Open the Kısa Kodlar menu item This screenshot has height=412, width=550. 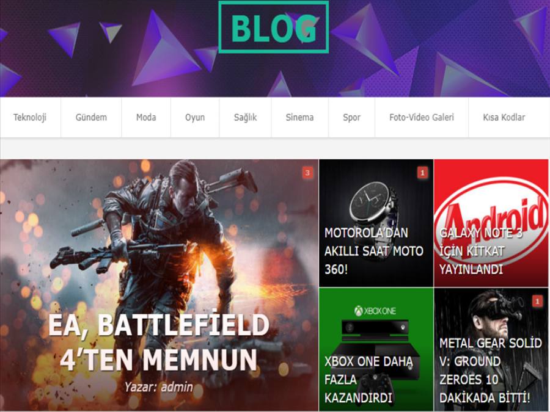504,117
